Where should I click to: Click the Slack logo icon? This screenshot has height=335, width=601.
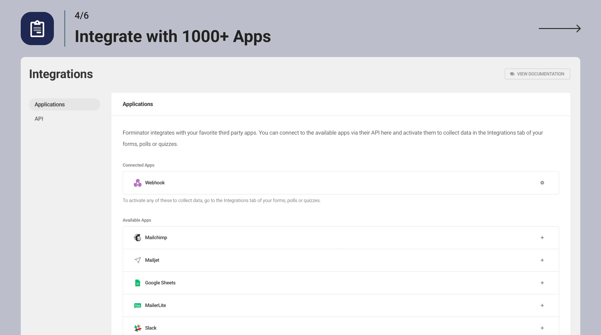coord(138,328)
